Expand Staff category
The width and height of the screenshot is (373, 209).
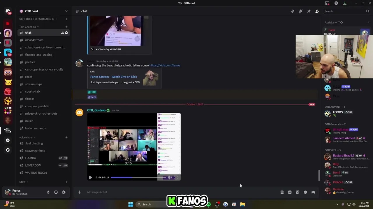(x=24, y=182)
